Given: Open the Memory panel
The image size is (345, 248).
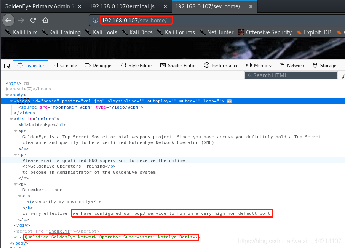Looking at the screenshot, I should 259,66.
